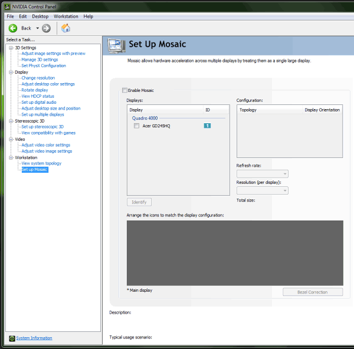
Task: Click the System Information icon
Action: click(12, 338)
